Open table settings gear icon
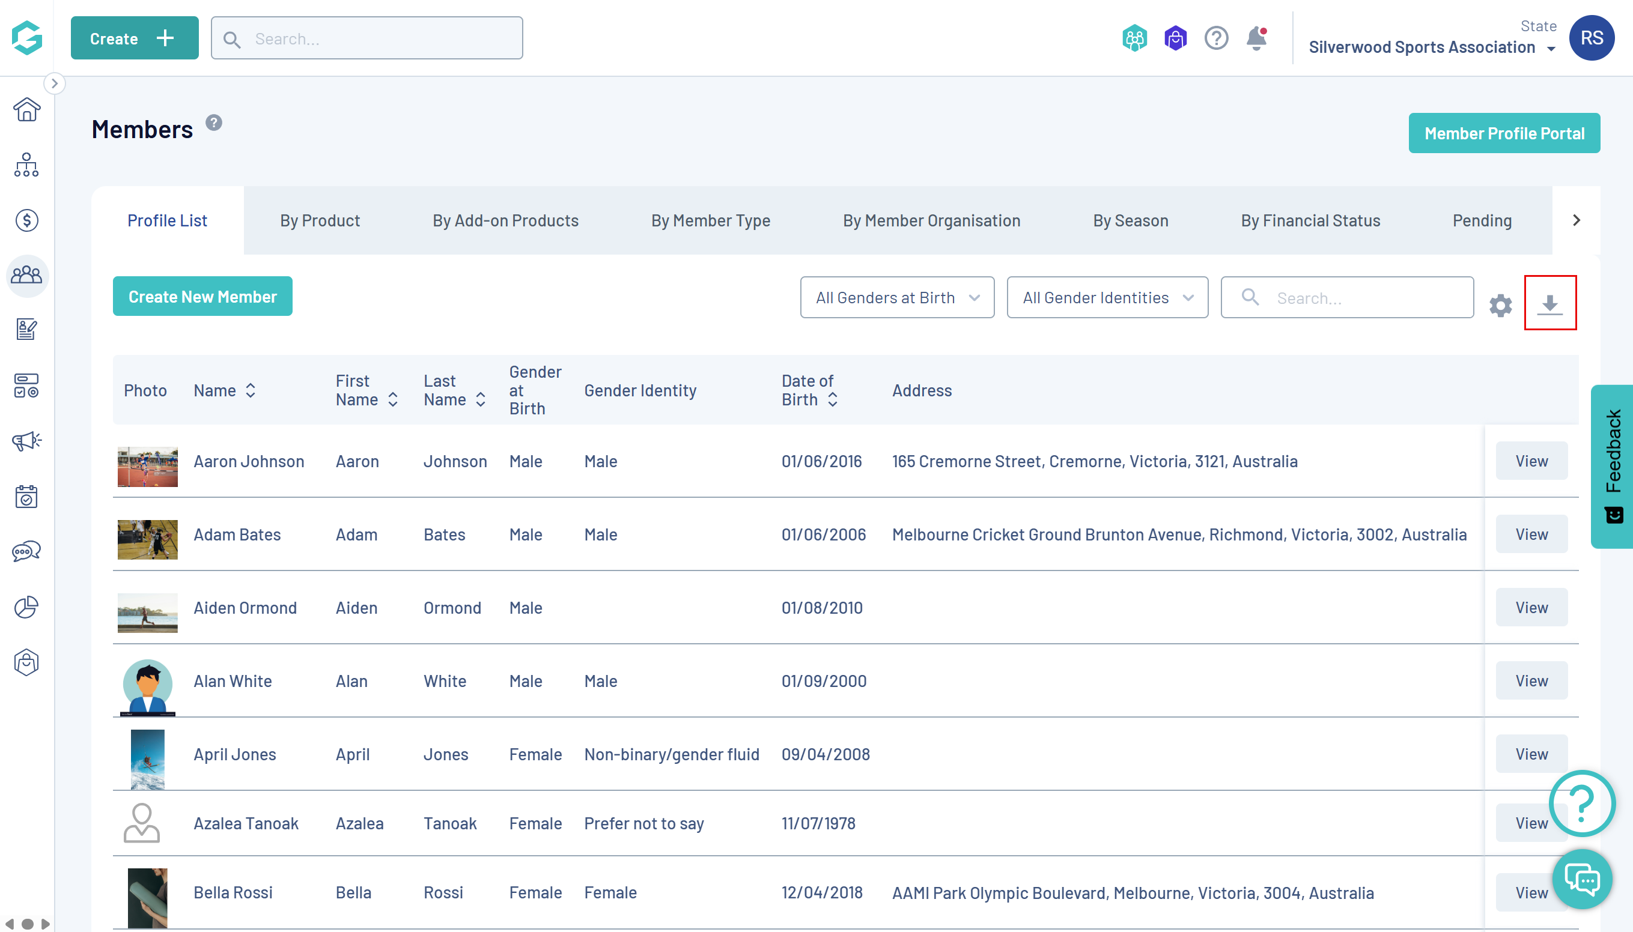The width and height of the screenshot is (1633, 932). point(1500,305)
